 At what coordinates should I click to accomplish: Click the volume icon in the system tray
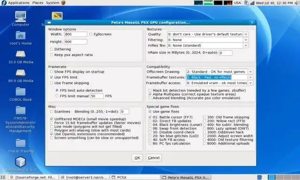tap(297, 3)
